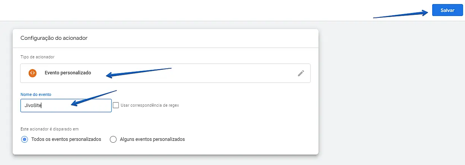This screenshot has height=165, width=465.
Task: Click the Salvar button
Action: pyautogui.click(x=447, y=10)
